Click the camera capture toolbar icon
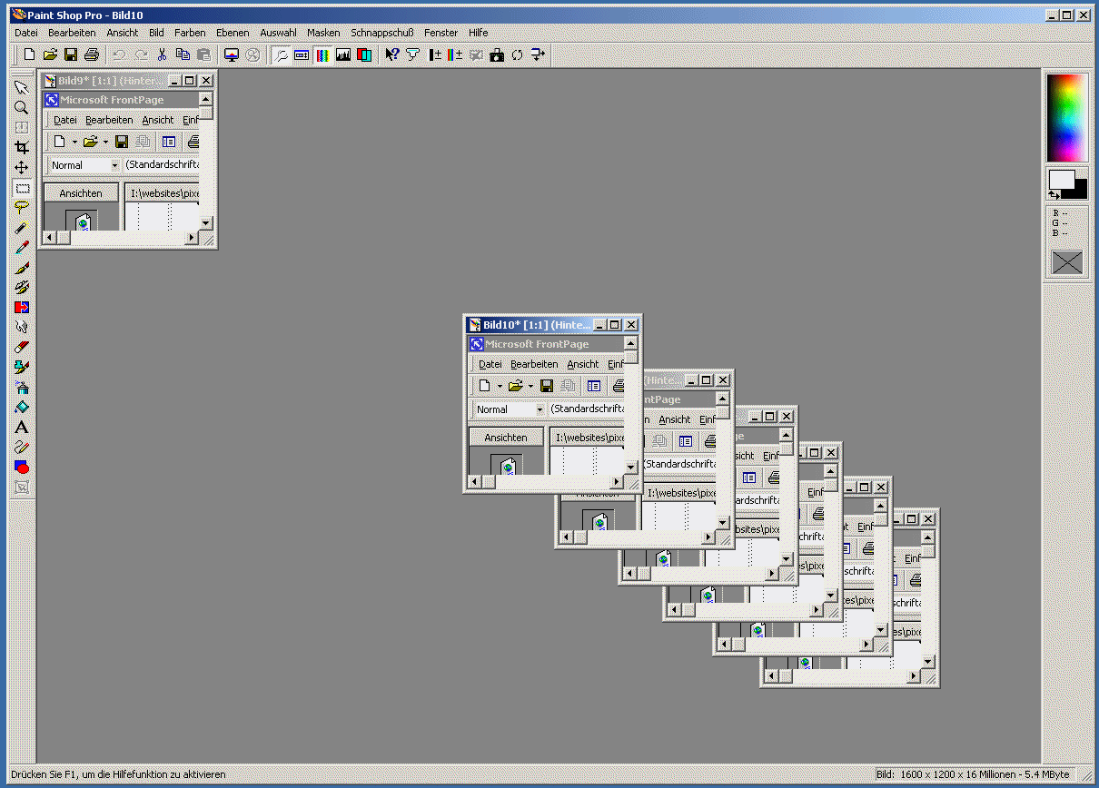This screenshot has height=788, width=1099. 496,54
